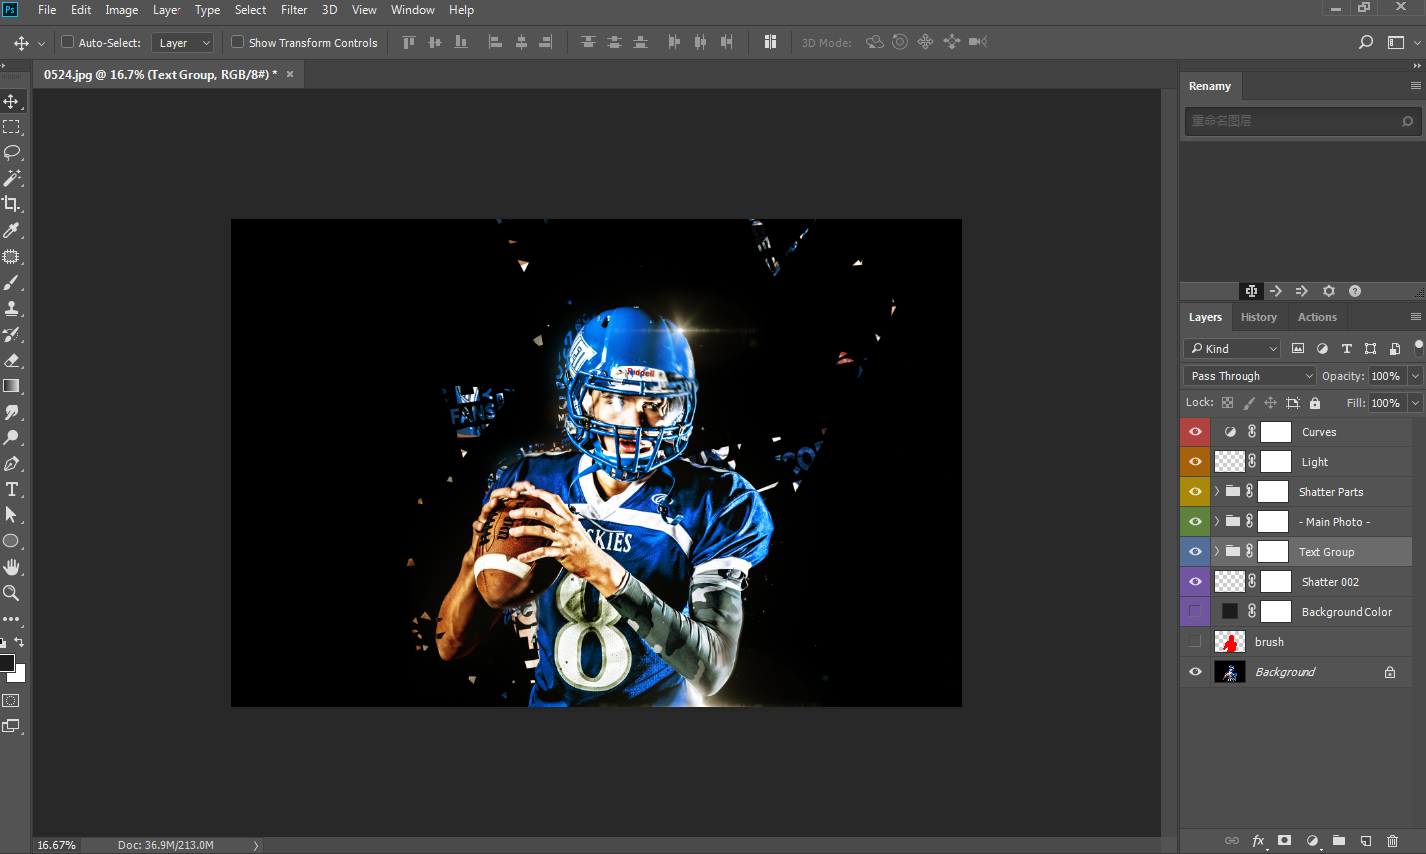Open workspace switcher dropdown
Viewport: 1426px width, 854px height.
point(1403,42)
